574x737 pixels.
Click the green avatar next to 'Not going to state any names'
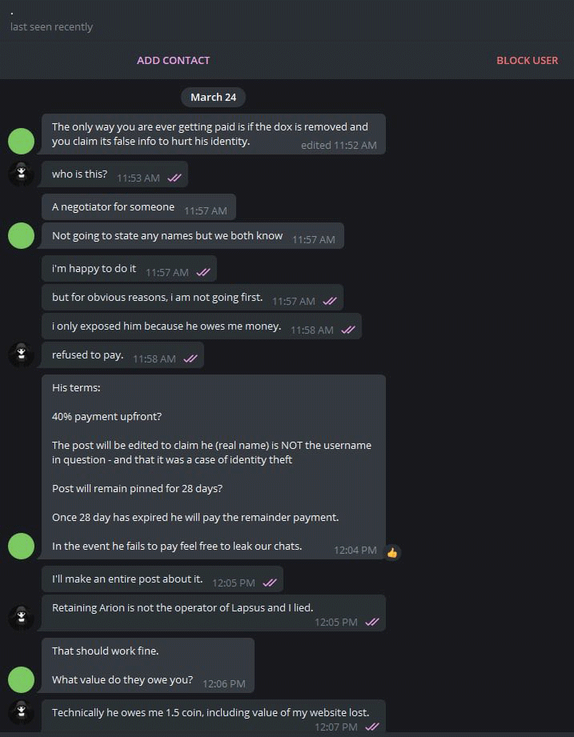[x=21, y=235]
